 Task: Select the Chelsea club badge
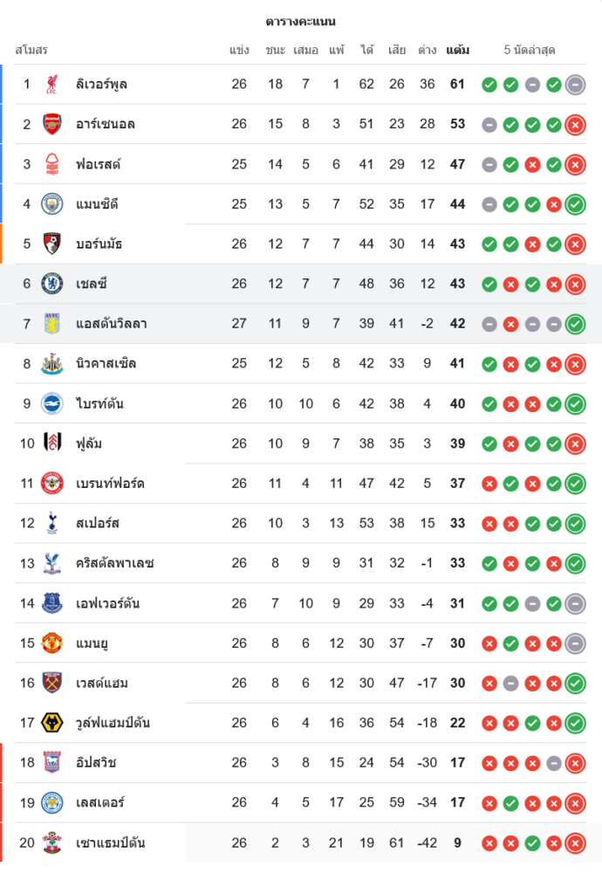pyautogui.click(x=52, y=284)
